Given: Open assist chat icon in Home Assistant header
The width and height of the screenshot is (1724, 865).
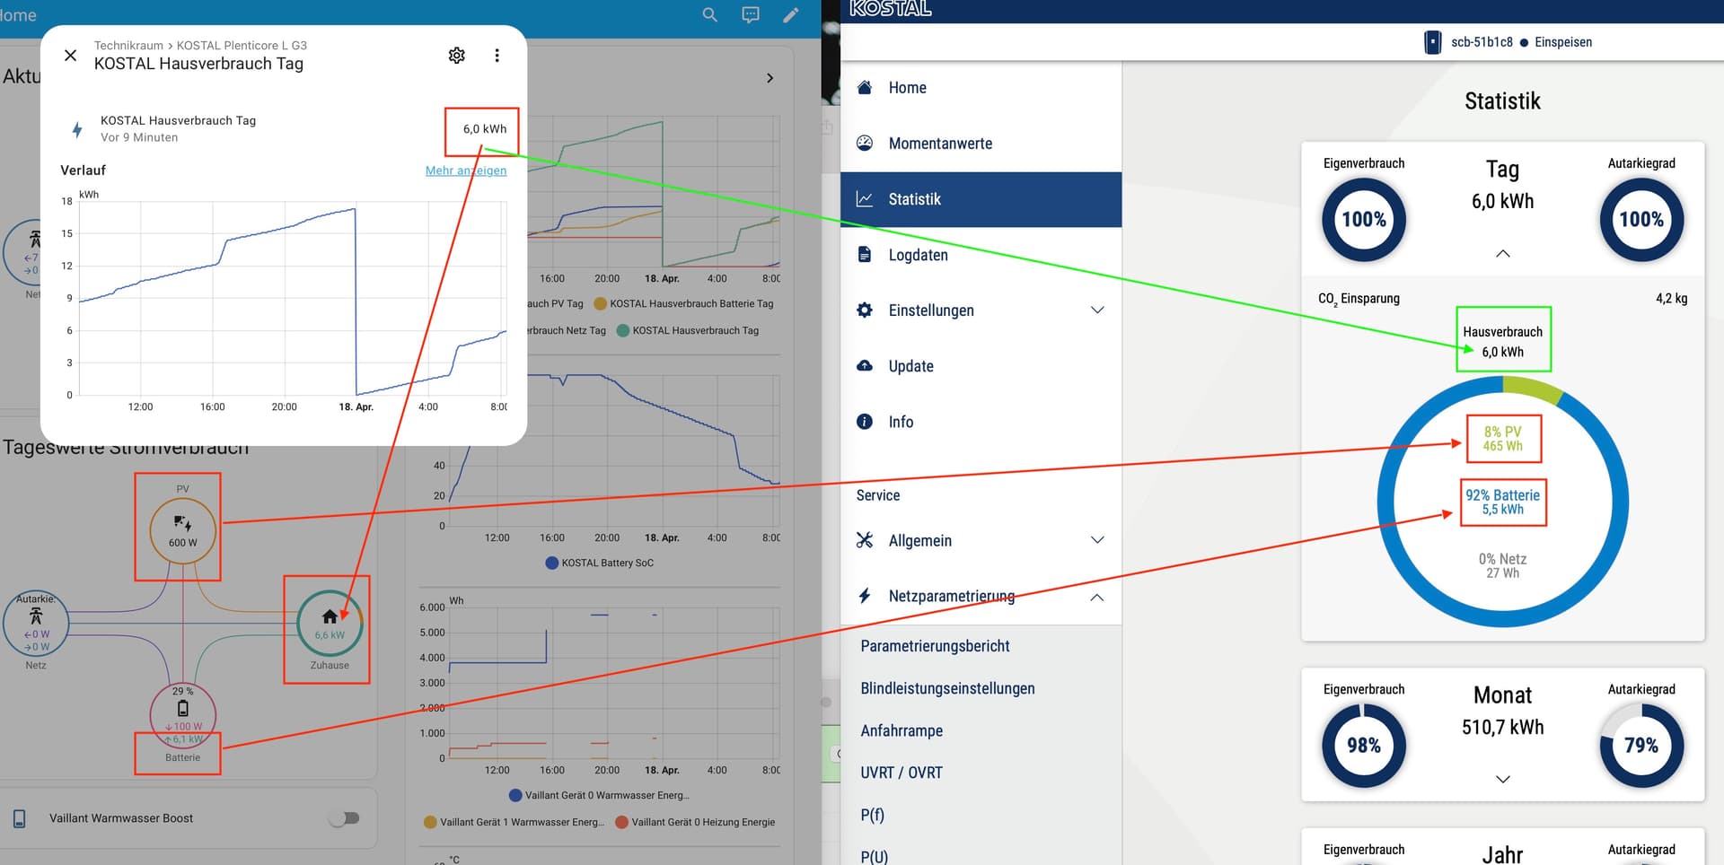Looking at the screenshot, I should pos(751,14).
